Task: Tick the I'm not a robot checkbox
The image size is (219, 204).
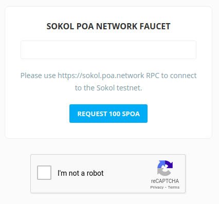Action: tap(44, 173)
